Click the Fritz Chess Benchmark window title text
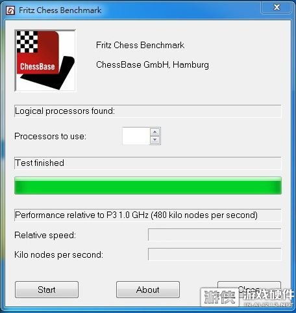 point(60,10)
